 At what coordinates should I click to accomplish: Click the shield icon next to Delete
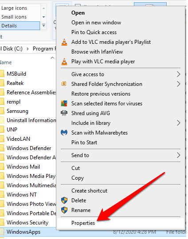point(64,200)
